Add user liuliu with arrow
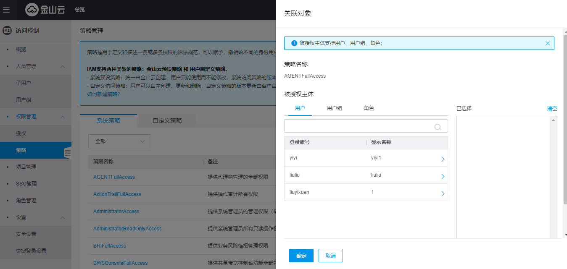The image size is (567, 269). [x=443, y=177]
